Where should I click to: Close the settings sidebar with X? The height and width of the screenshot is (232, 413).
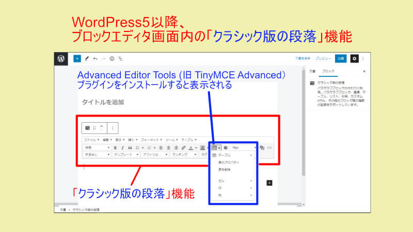pyautogui.click(x=364, y=71)
